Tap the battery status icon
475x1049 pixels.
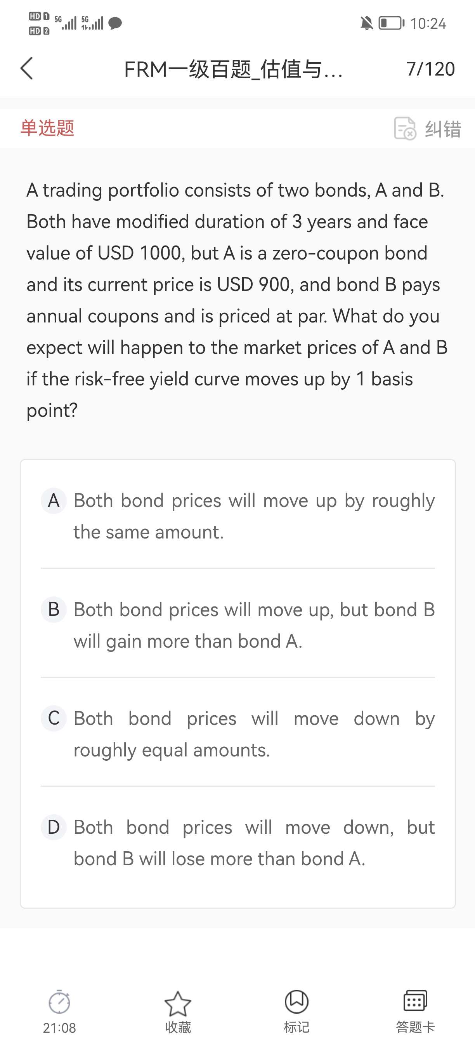[391, 23]
